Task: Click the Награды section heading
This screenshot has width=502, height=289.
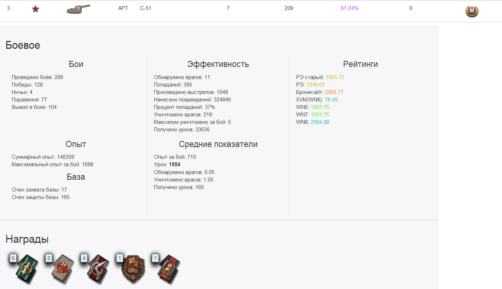Action: point(27,239)
